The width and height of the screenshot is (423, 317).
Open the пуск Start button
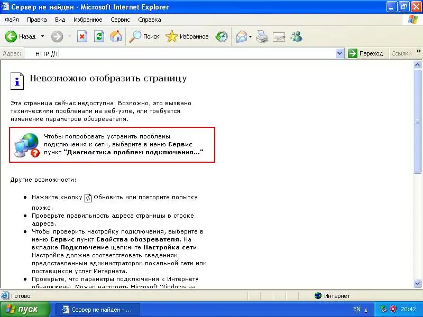25,309
